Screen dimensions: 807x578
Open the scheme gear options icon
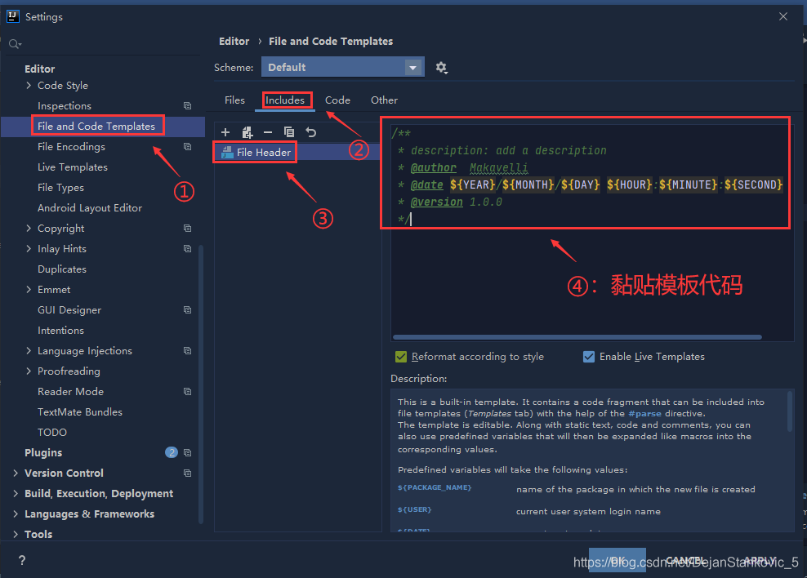pyautogui.click(x=442, y=68)
